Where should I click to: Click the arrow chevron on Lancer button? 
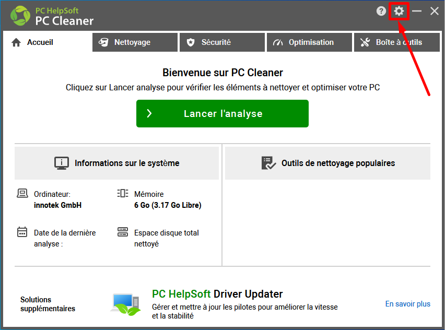[x=149, y=113]
